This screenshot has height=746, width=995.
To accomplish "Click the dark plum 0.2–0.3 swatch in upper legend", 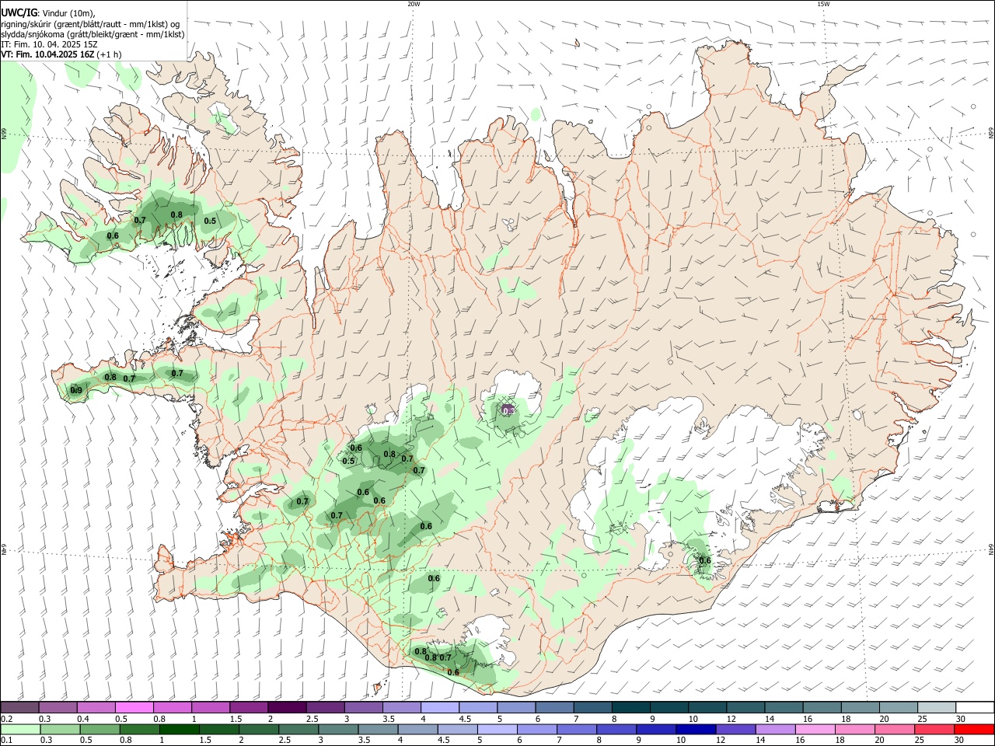I will pyautogui.click(x=19, y=707).
